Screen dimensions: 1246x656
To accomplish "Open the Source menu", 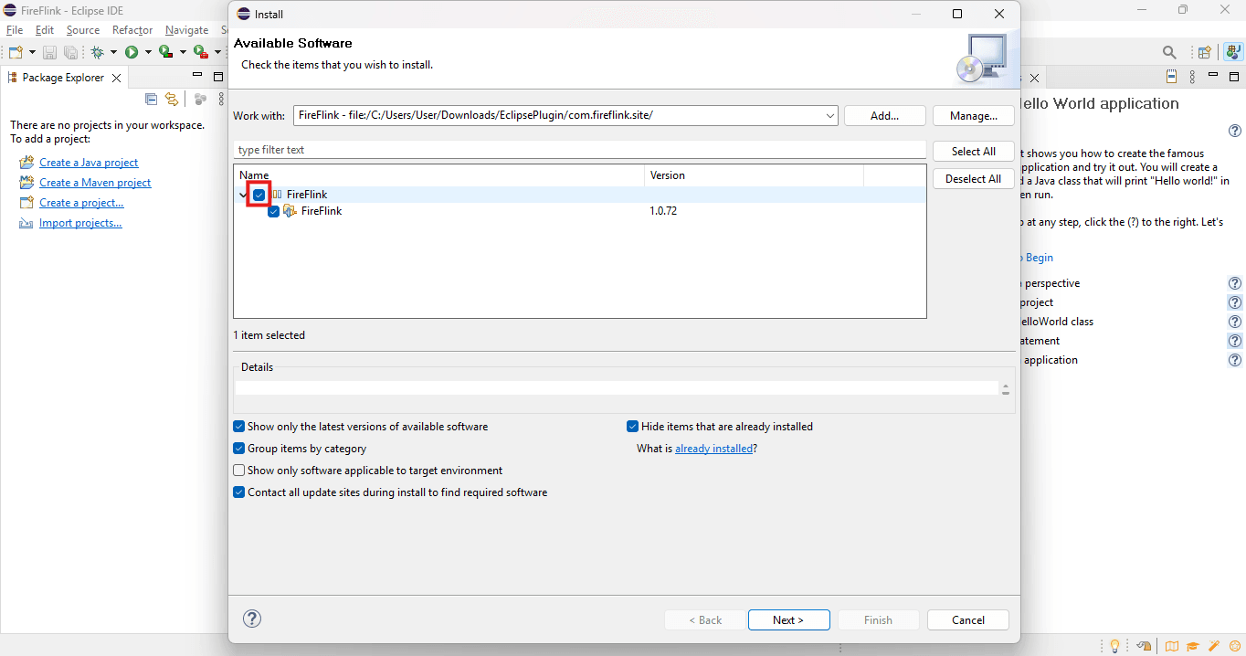I will 83,30.
